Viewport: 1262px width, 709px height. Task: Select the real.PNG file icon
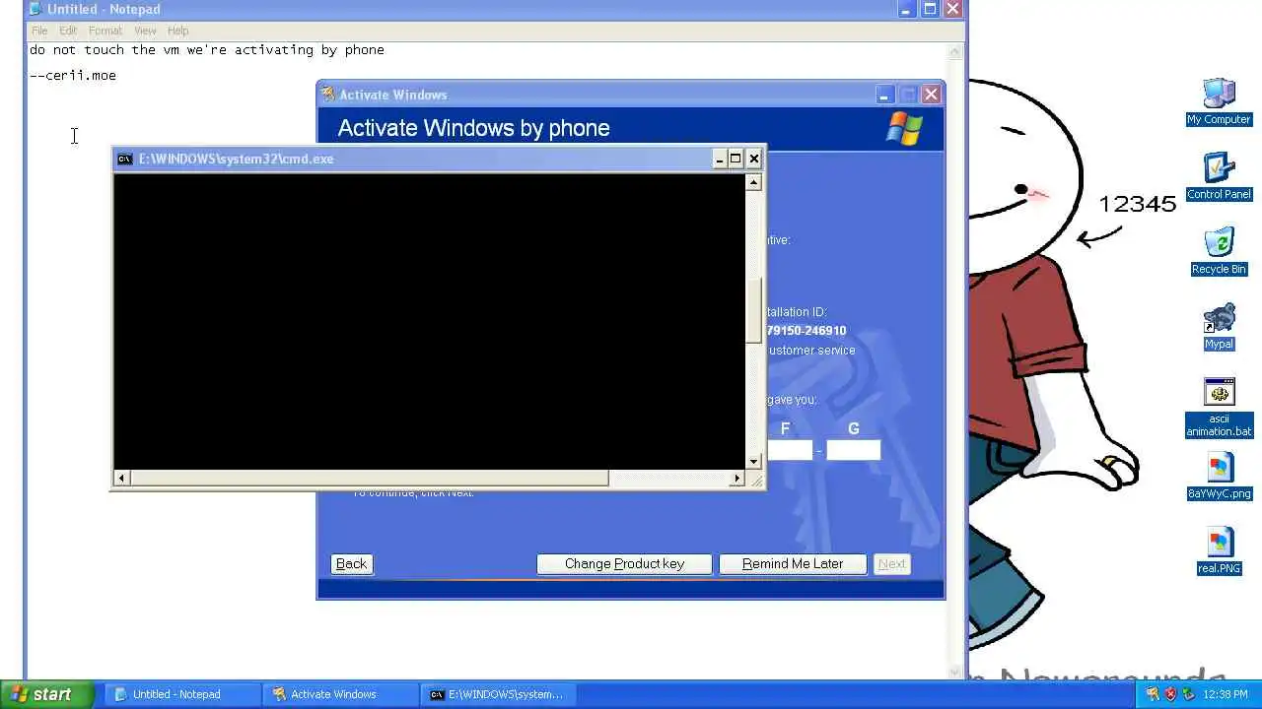coord(1219,551)
